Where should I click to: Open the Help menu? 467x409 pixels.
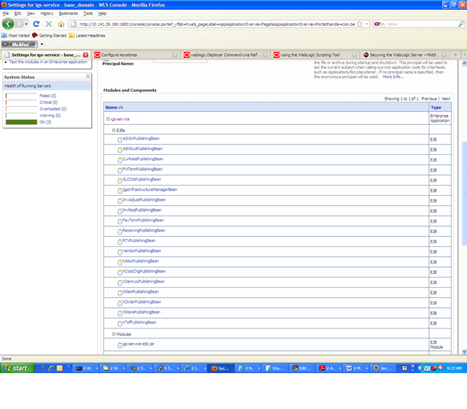[102, 14]
